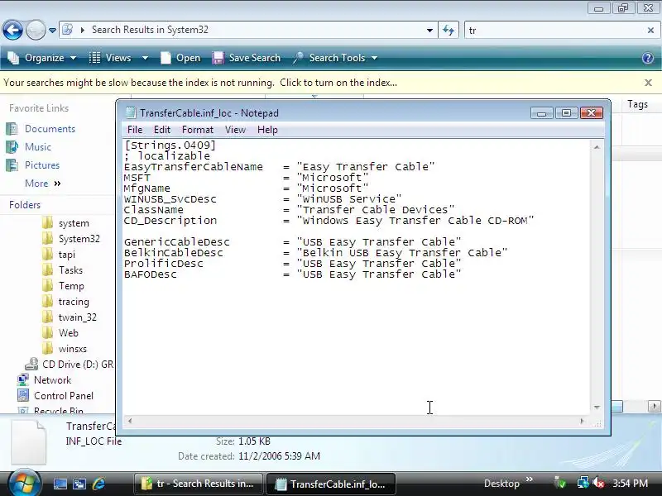Image resolution: width=662 pixels, height=496 pixels.
Task: Click the Notepad title bar document icon
Action: click(131, 112)
